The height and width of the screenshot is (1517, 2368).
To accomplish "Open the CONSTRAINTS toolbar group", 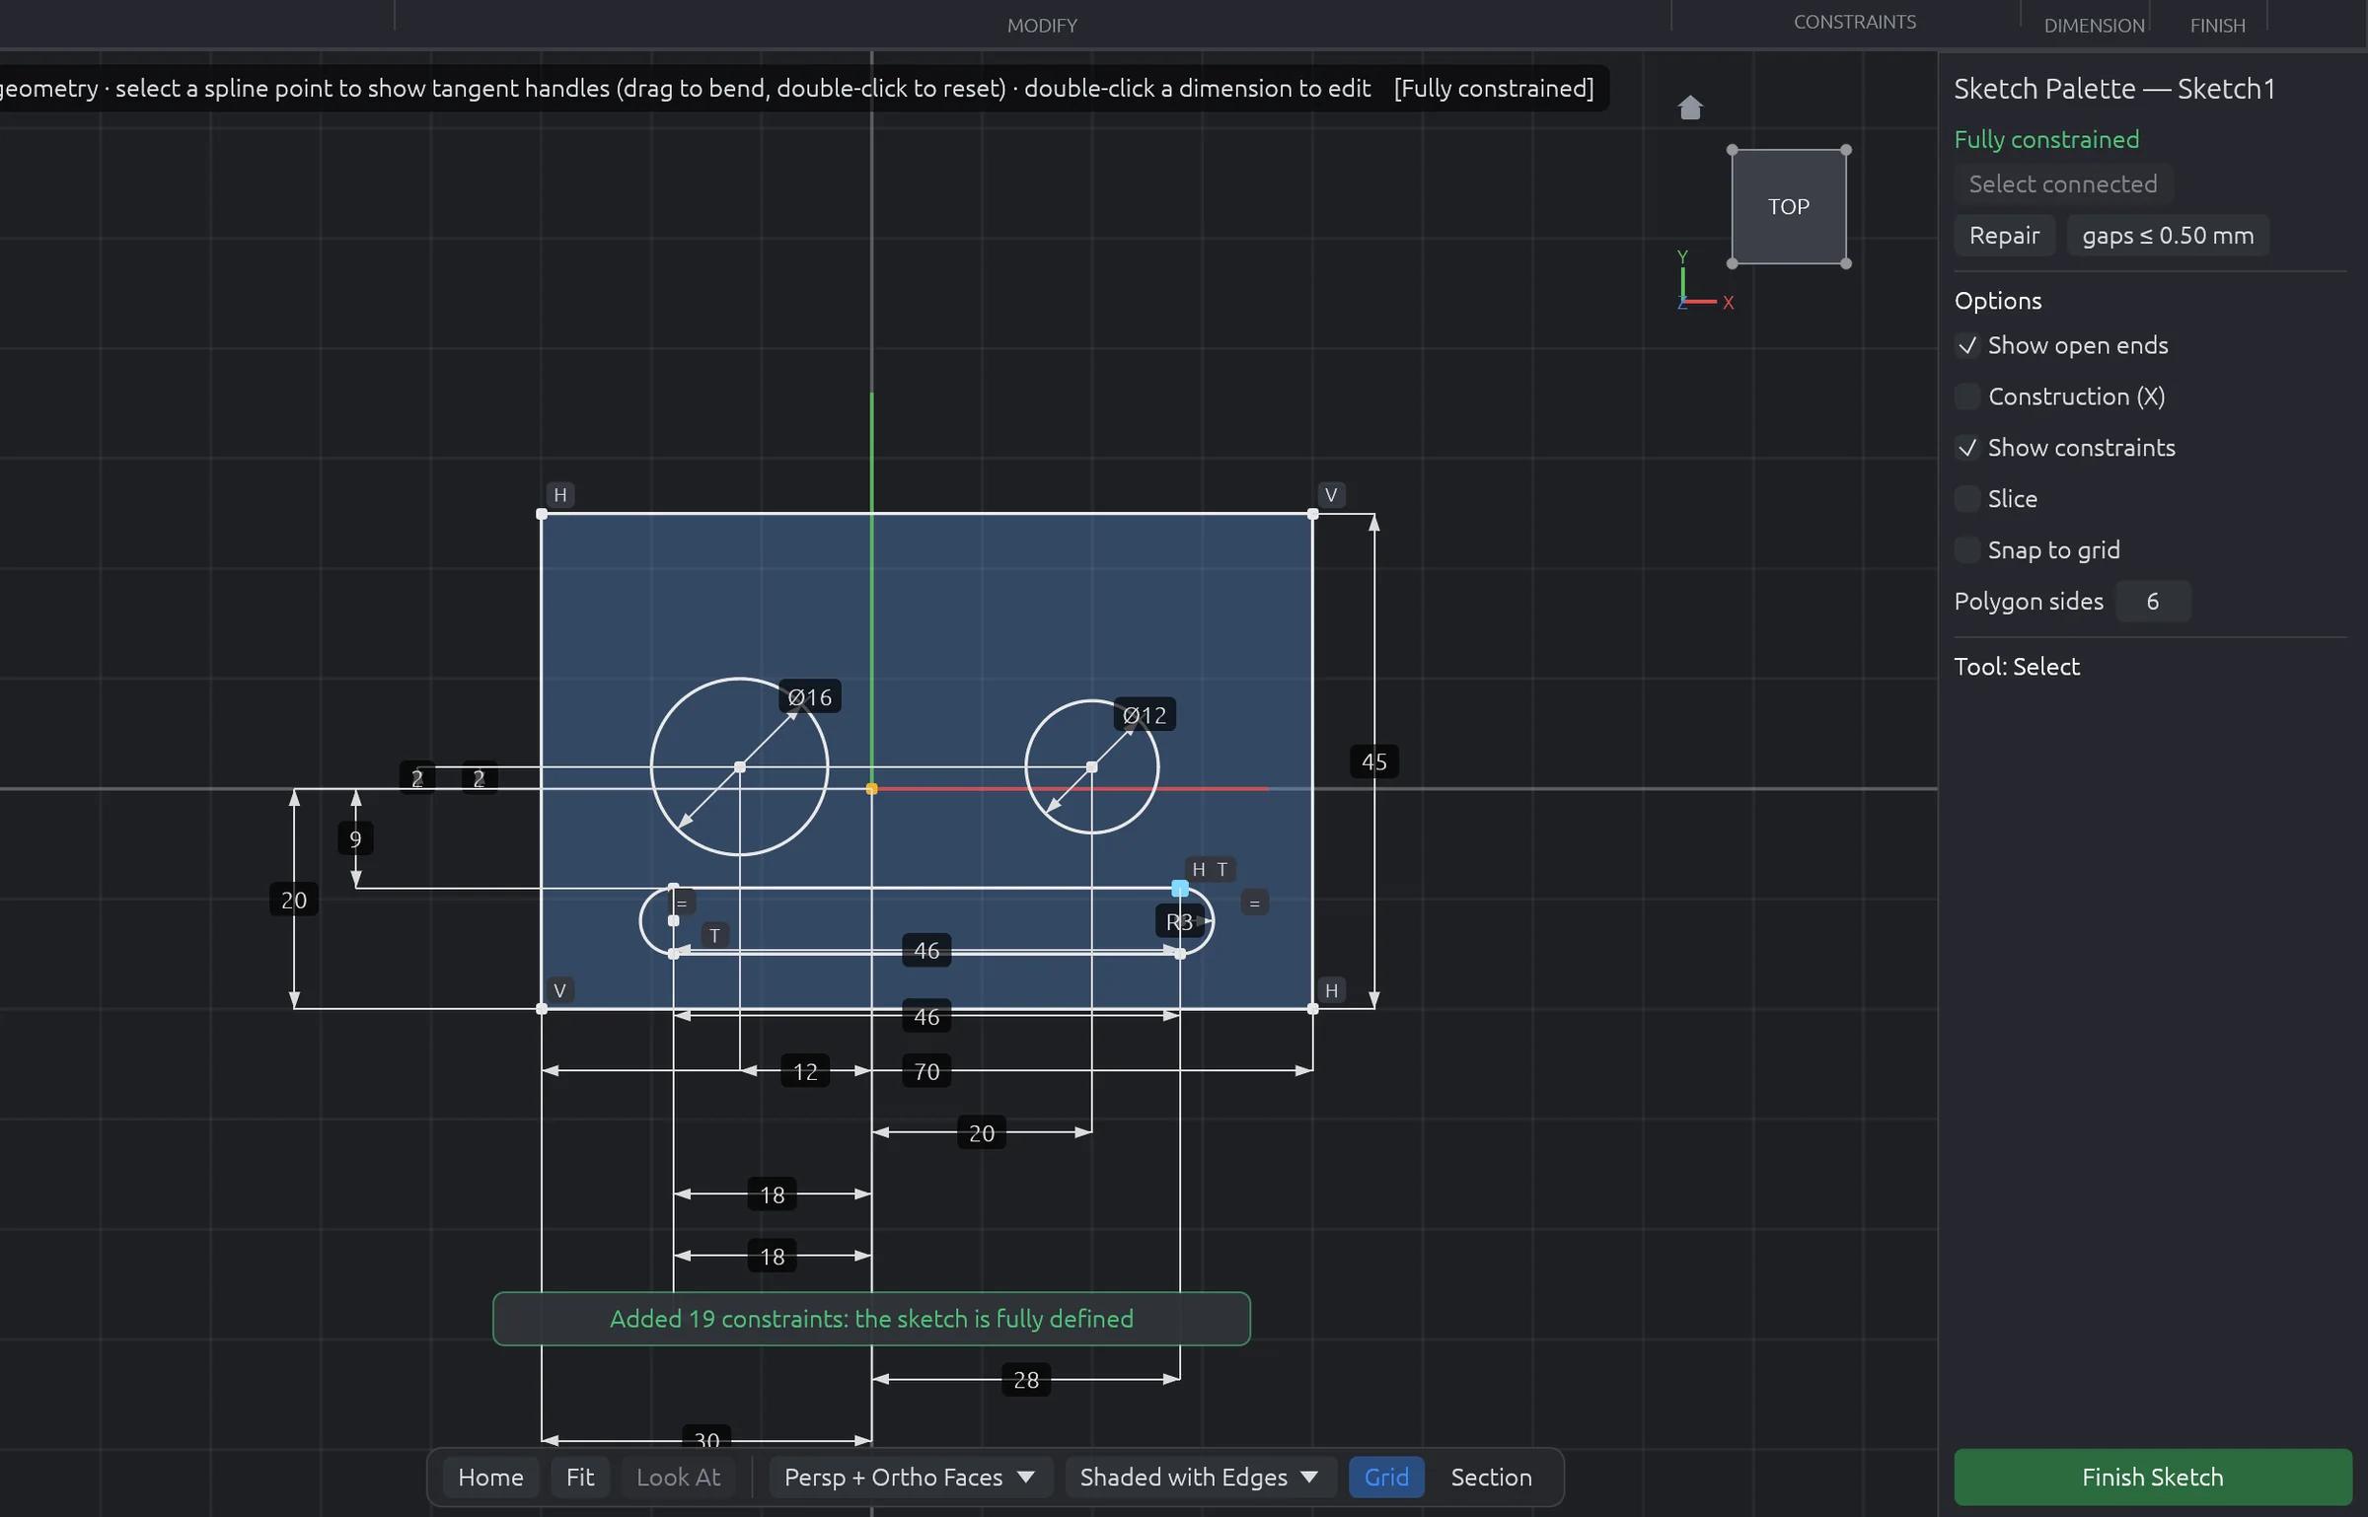I will (1854, 22).
